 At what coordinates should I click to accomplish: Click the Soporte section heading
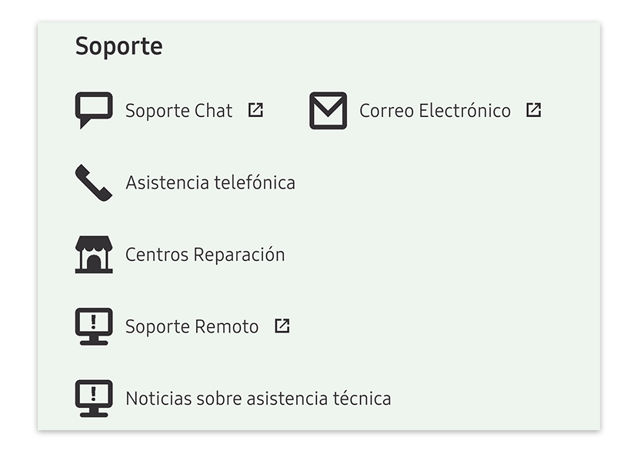click(x=118, y=46)
